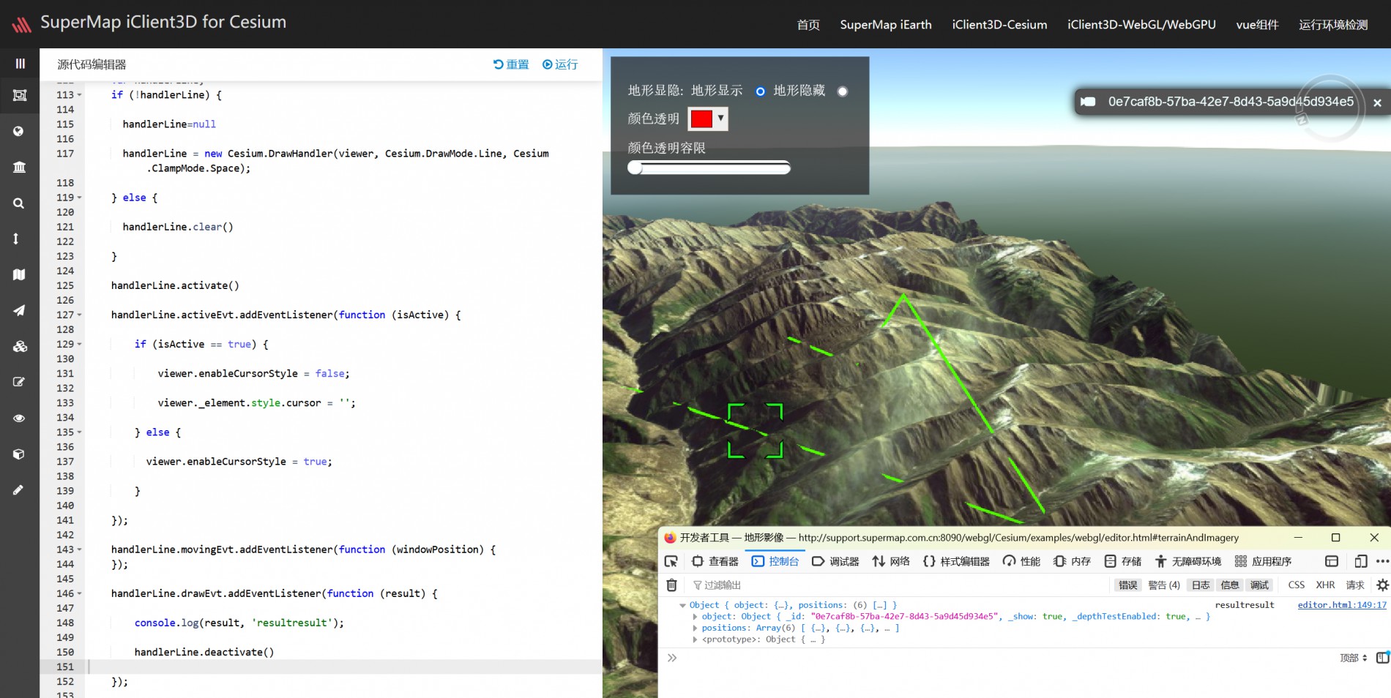
Task: Select the object-group icon in left sidebar
Action: point(20,95)
